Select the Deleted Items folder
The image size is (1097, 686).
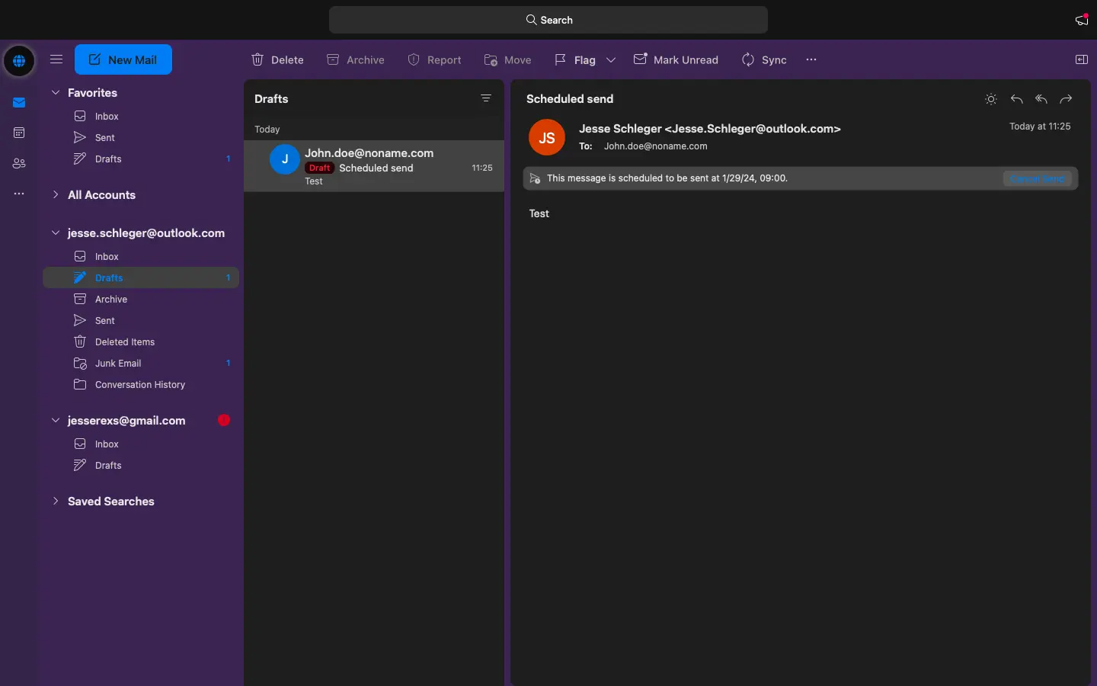tap(124, 342)
